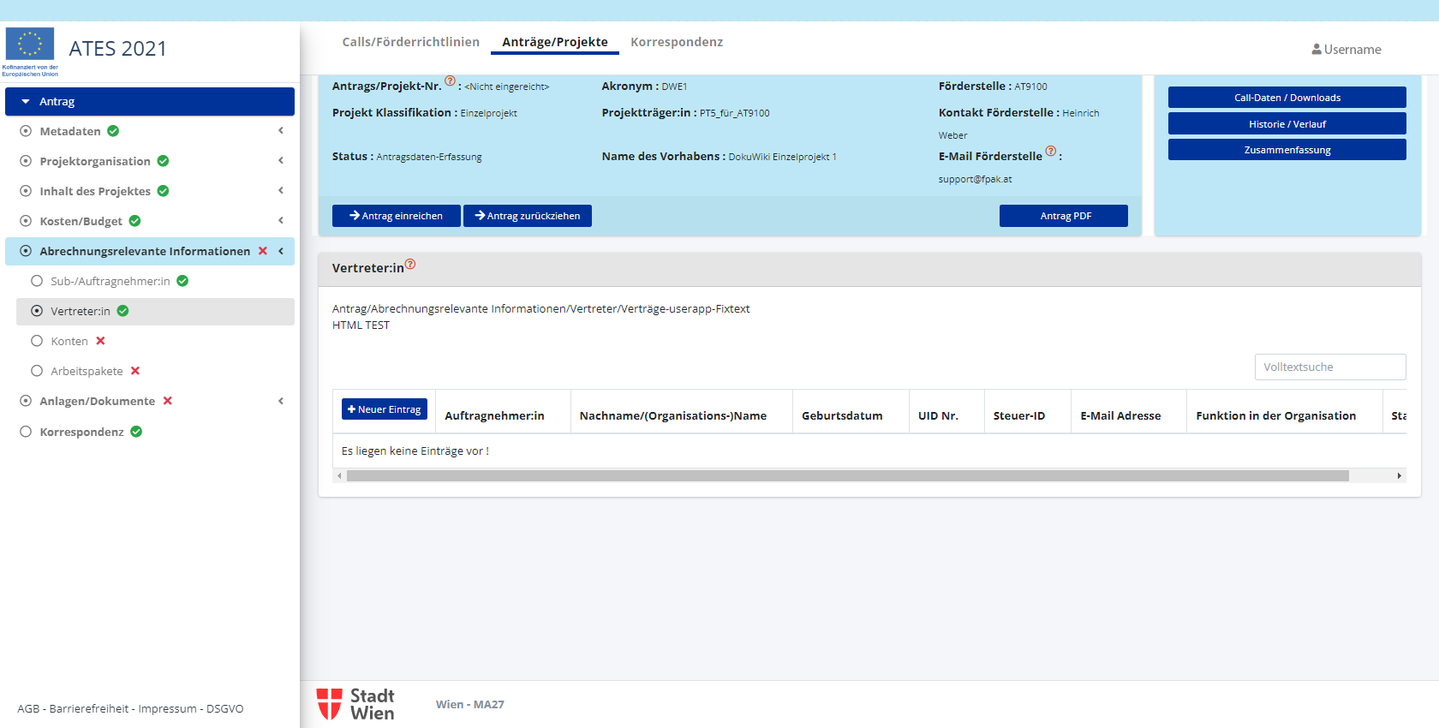
Task: Focus the Volltextsuche search field
Action: pyautogui.click(x=1329, y=367)
